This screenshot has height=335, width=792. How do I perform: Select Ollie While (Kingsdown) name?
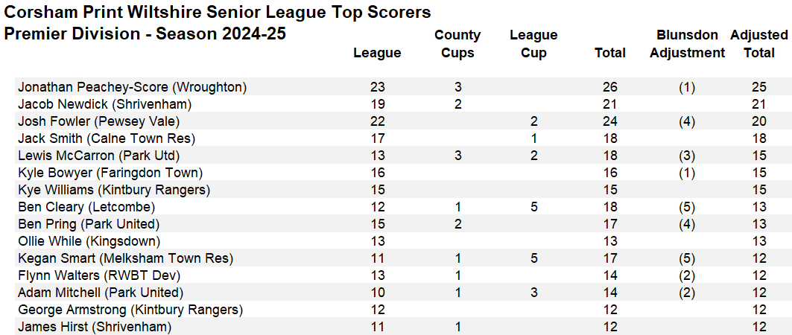click(x=89, y=242)
